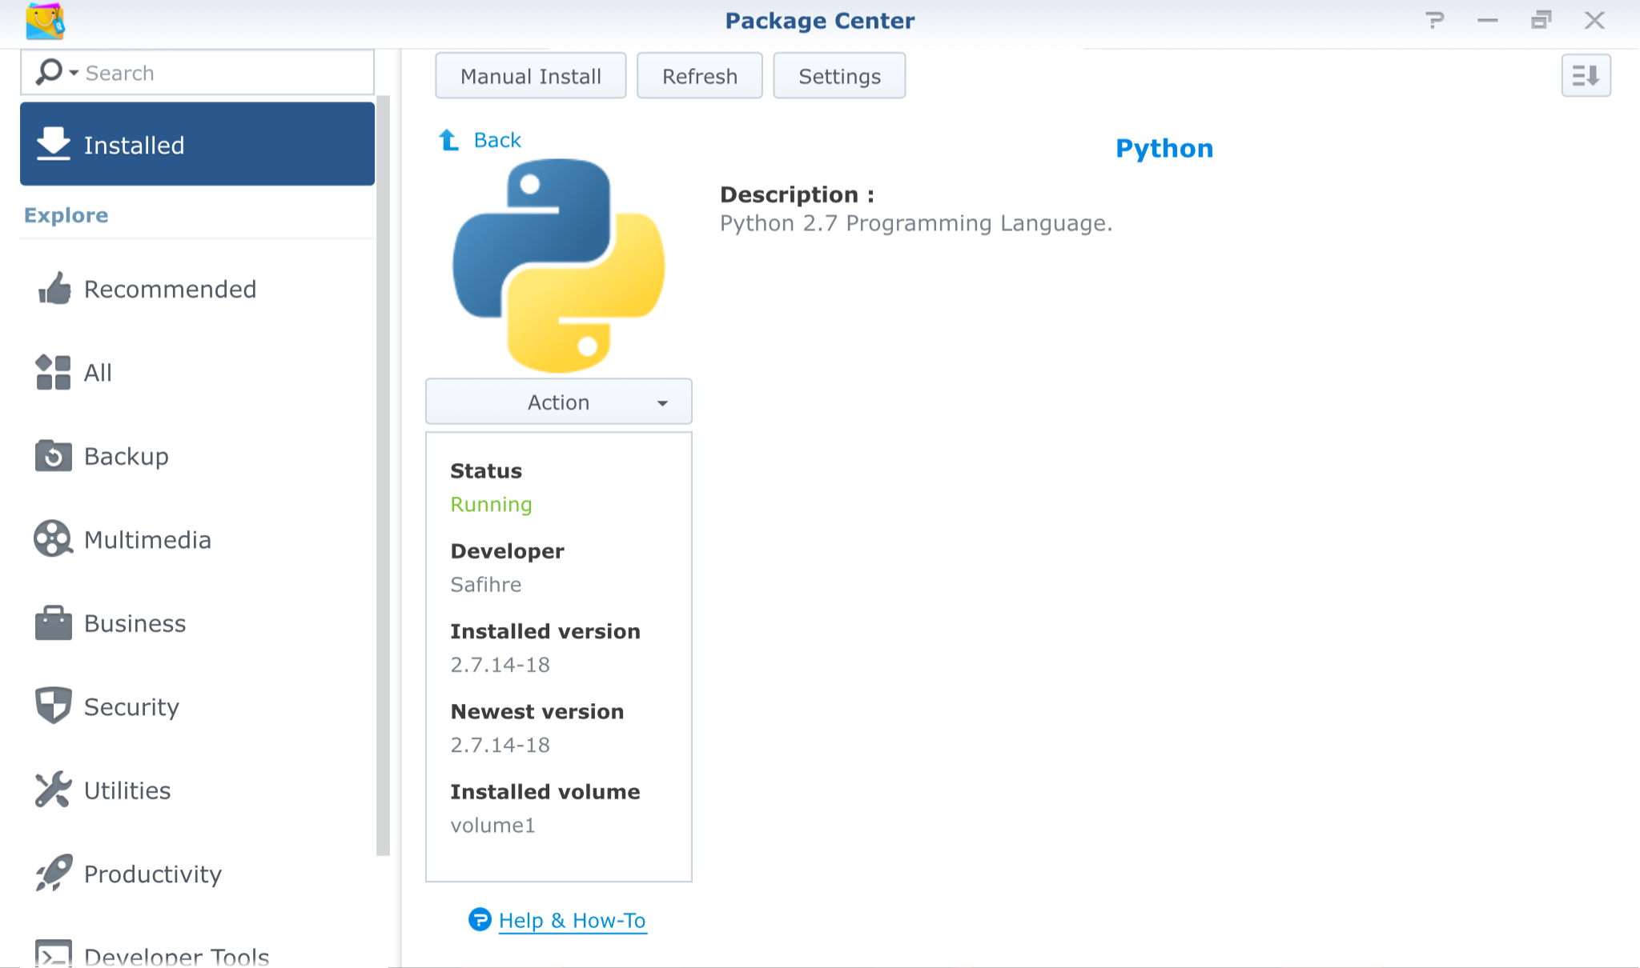Image resolution: width=1640 pixels, height=968 pixels.
Task: Click volume1 installed volume value
Action: (492, 825)
